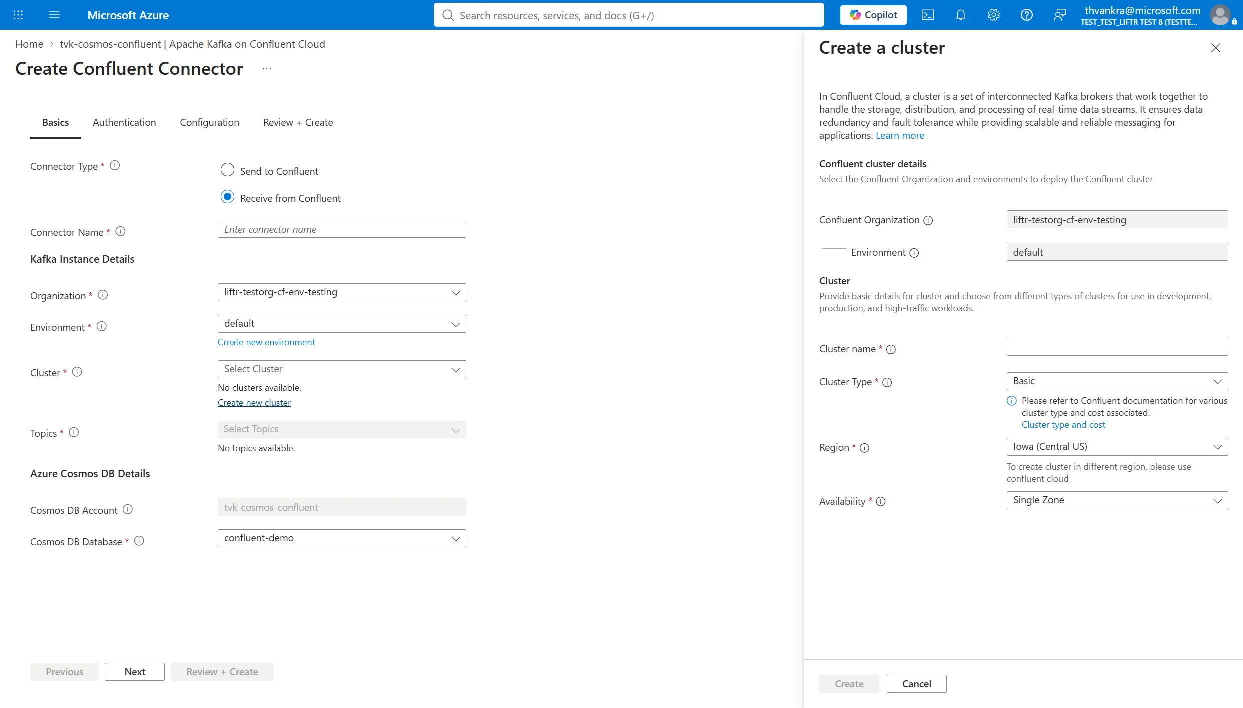Show info tooltip for Cluster Type
Viewport: 1243px width, 708px height.
coord(887,382)
